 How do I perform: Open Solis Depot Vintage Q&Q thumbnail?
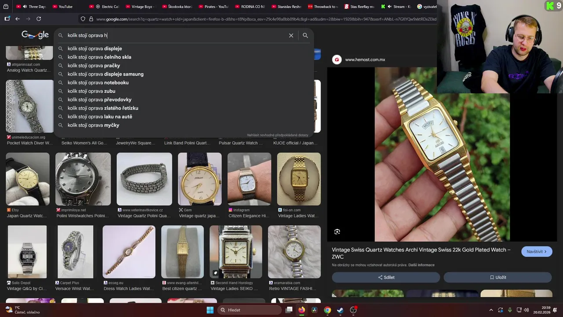[27, 252]
